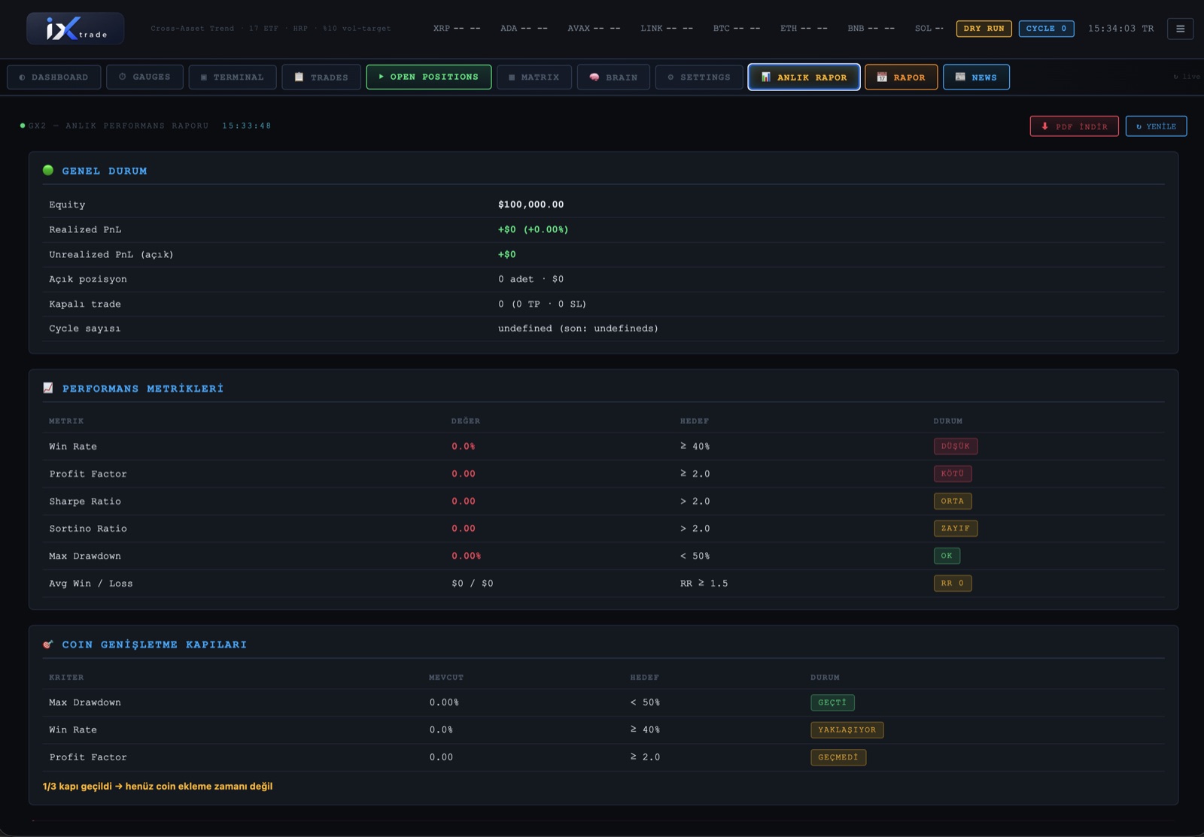Click the Cycle sayısı undefined value
Screen dimensions: 1204x837
tap(578, 329)
